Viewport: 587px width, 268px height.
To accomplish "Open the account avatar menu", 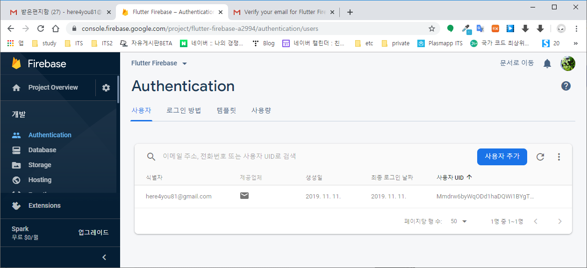I will [568, 63].
